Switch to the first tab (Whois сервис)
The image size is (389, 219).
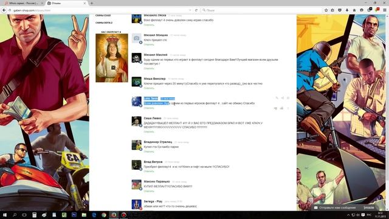[24, 3]
